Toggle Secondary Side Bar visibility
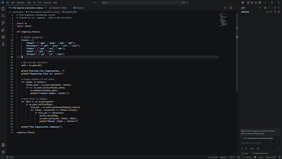The height and width of the screenshot is (159, 282). click(260, 2)
